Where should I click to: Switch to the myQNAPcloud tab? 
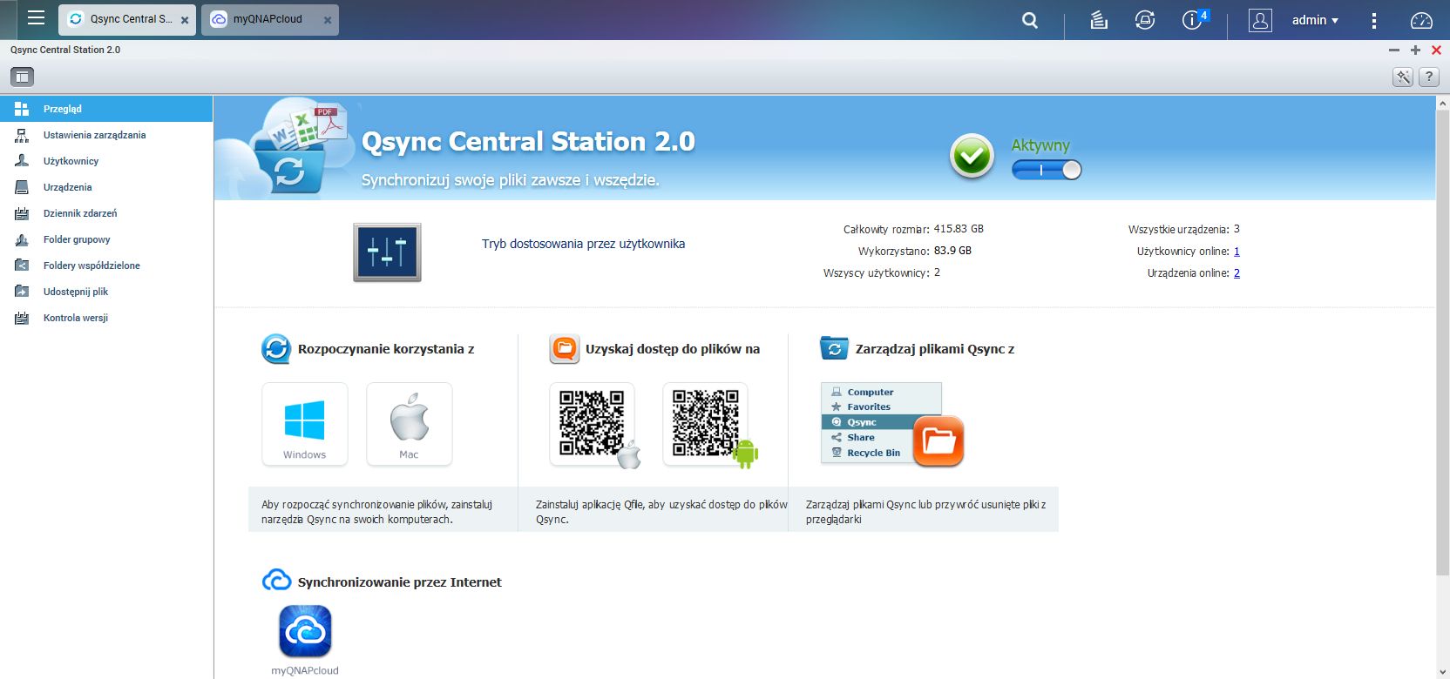270,19
